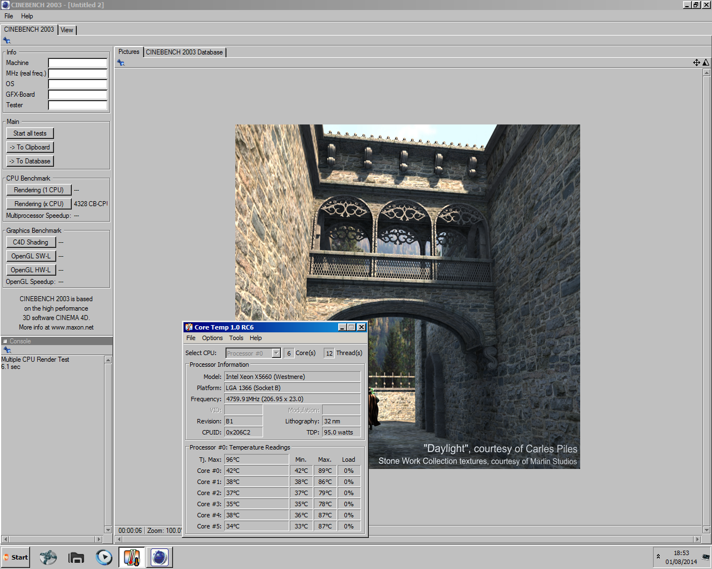Click the pin icon in the Console panel
The width and height of the screenshot is (712, 569).
7,350
